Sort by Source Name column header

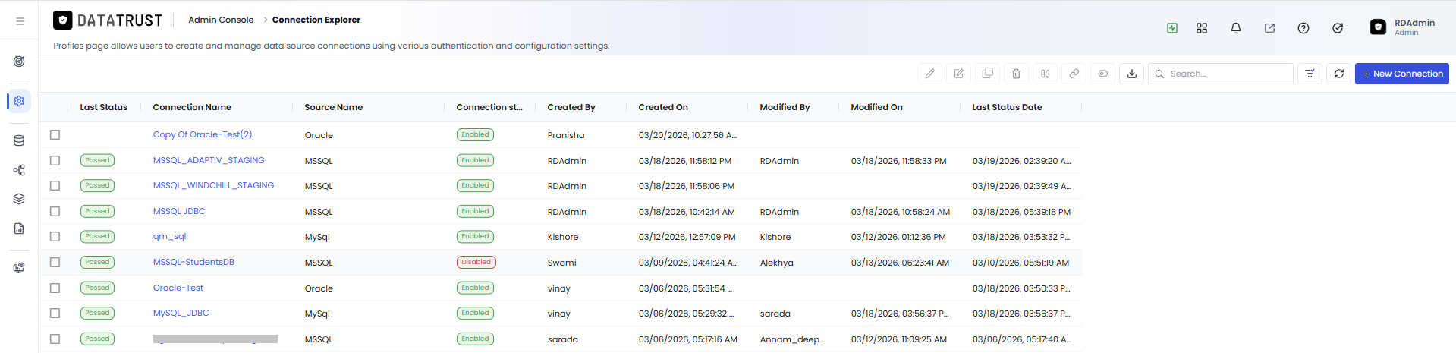[x=334, y=107]
